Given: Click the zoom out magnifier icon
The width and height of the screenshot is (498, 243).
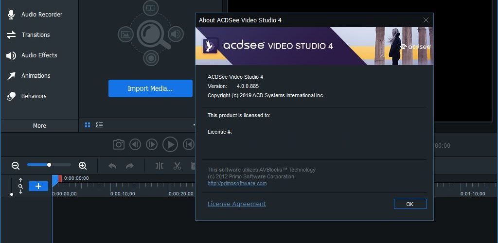Looking at the screenshot, I should pos(16,166).
